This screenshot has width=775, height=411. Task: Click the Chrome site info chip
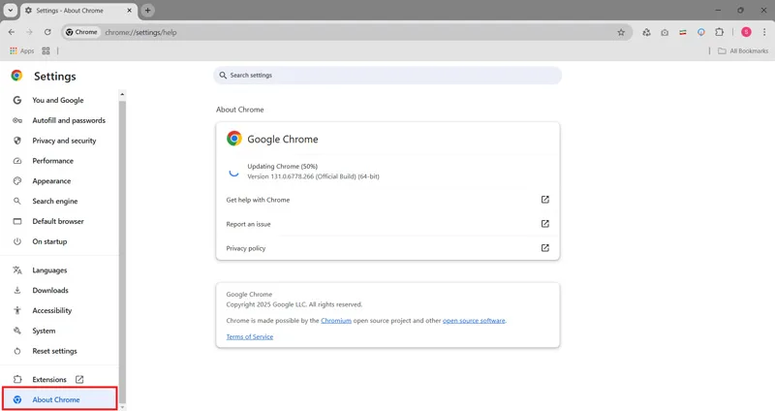(x=82, y=32)
